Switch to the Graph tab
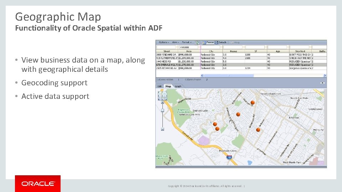 tap(178, 86)
